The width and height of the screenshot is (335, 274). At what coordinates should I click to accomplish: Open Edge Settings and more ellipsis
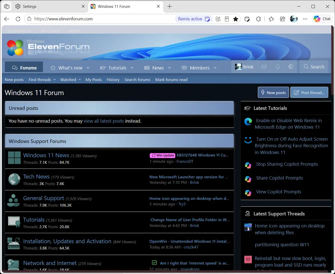305,19
